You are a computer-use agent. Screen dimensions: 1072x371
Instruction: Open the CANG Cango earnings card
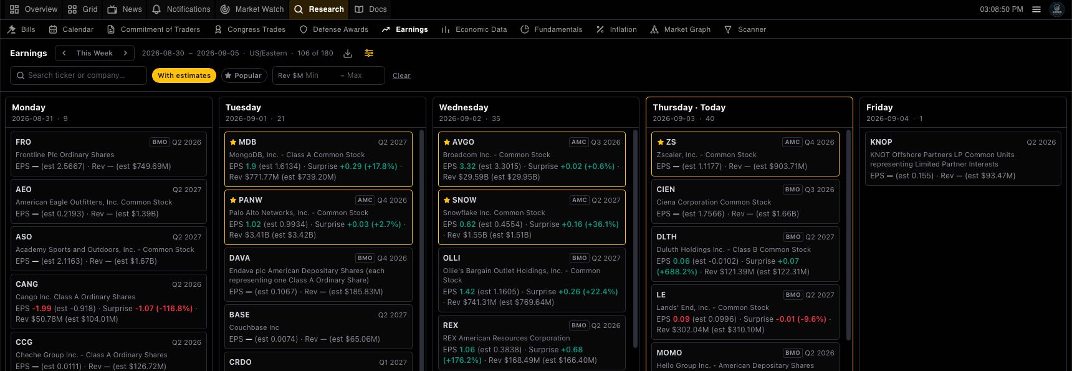(x=108, y=301)
